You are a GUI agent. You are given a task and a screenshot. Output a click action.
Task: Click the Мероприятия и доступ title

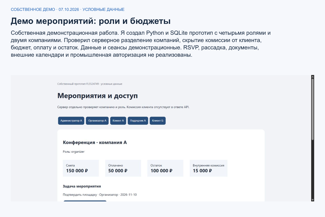click(x=97, y=96)
